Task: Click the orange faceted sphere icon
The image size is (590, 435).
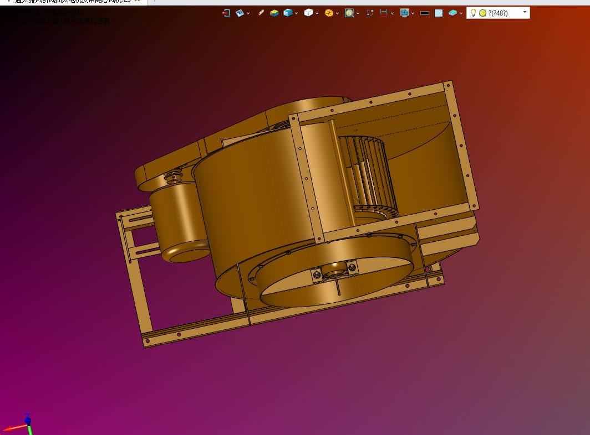Action: pyautogui.click(x=329, y=13)
